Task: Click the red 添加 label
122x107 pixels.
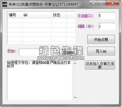Action: [11, 51]
